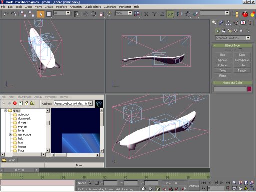Click the red tomato icon in toolbar
Viewport: 256px width, 192px height.
pyautogui.click(x=245, y=14)
